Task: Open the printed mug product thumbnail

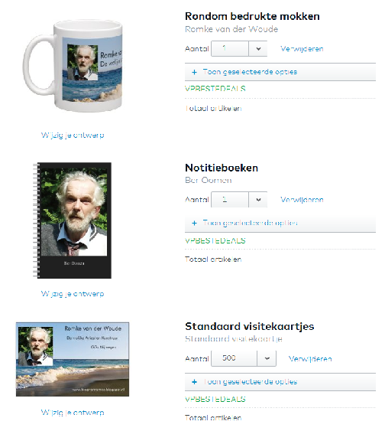Action: (73, 66)
